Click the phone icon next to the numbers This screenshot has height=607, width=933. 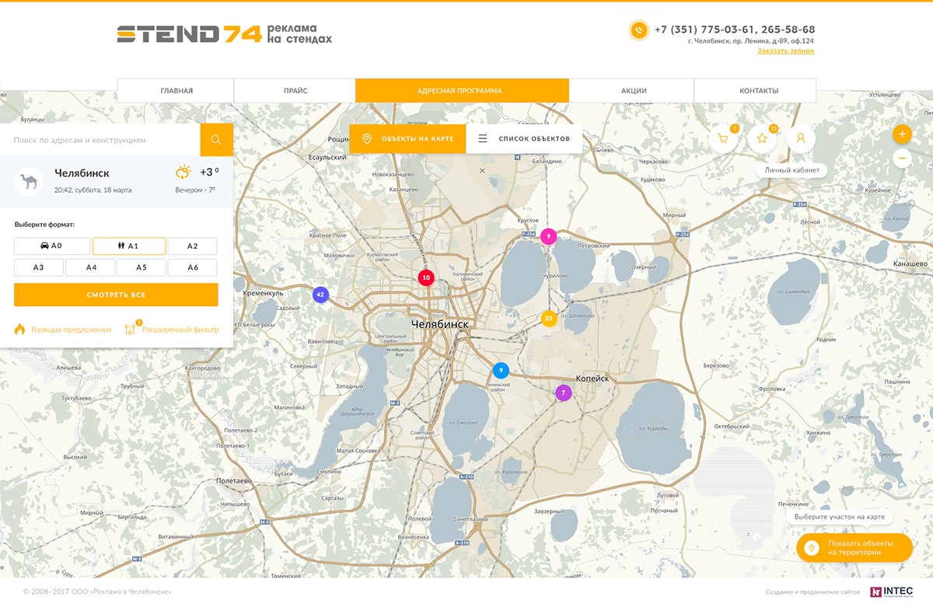click(x=638, y=30)
